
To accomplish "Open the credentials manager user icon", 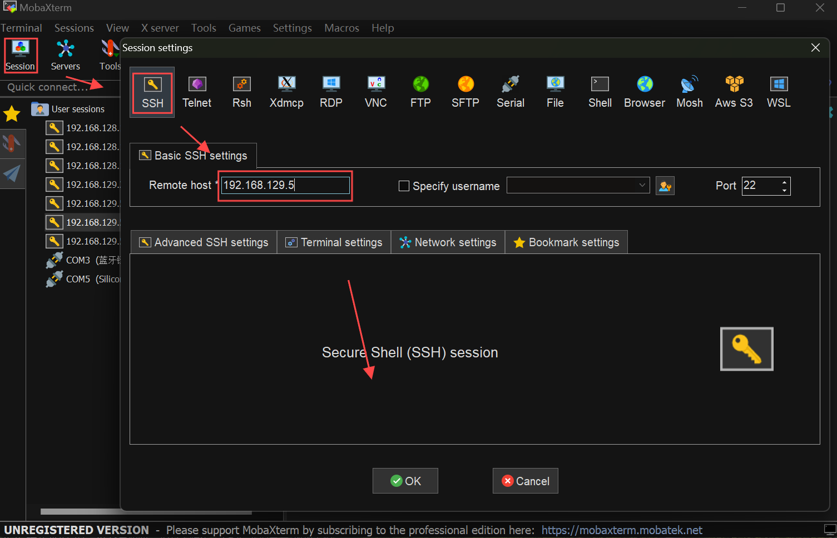I will coord(665,186).
